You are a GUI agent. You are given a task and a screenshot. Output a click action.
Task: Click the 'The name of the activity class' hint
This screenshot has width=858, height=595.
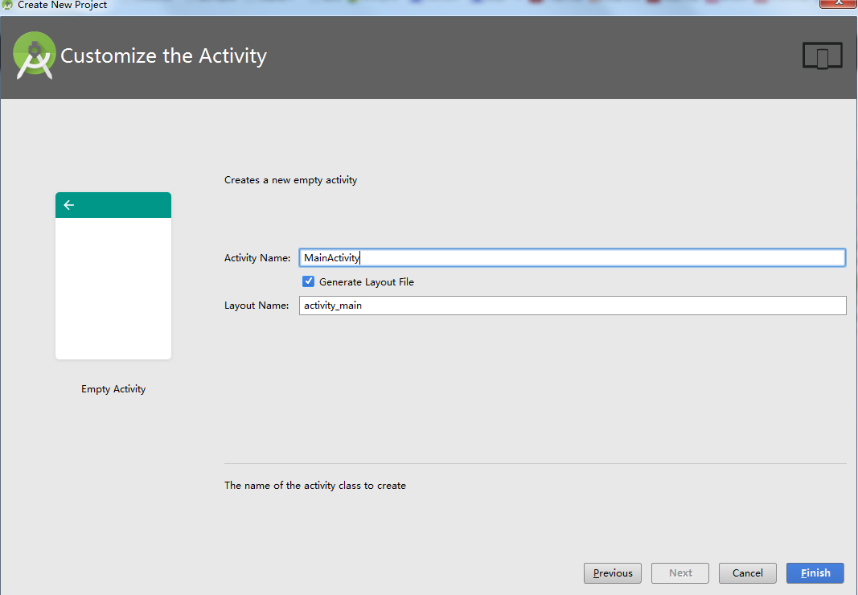315,486
